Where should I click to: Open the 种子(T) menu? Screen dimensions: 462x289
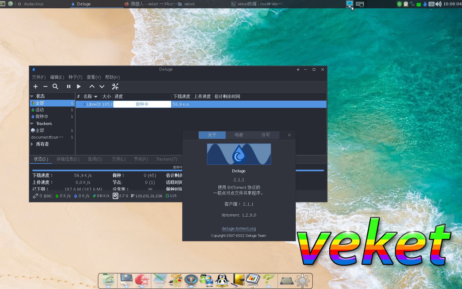pos(75,77)
